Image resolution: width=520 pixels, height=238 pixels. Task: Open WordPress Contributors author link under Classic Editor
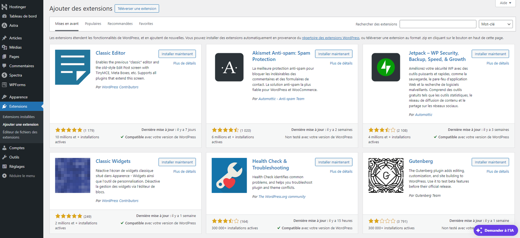click(x=120, y=87)
